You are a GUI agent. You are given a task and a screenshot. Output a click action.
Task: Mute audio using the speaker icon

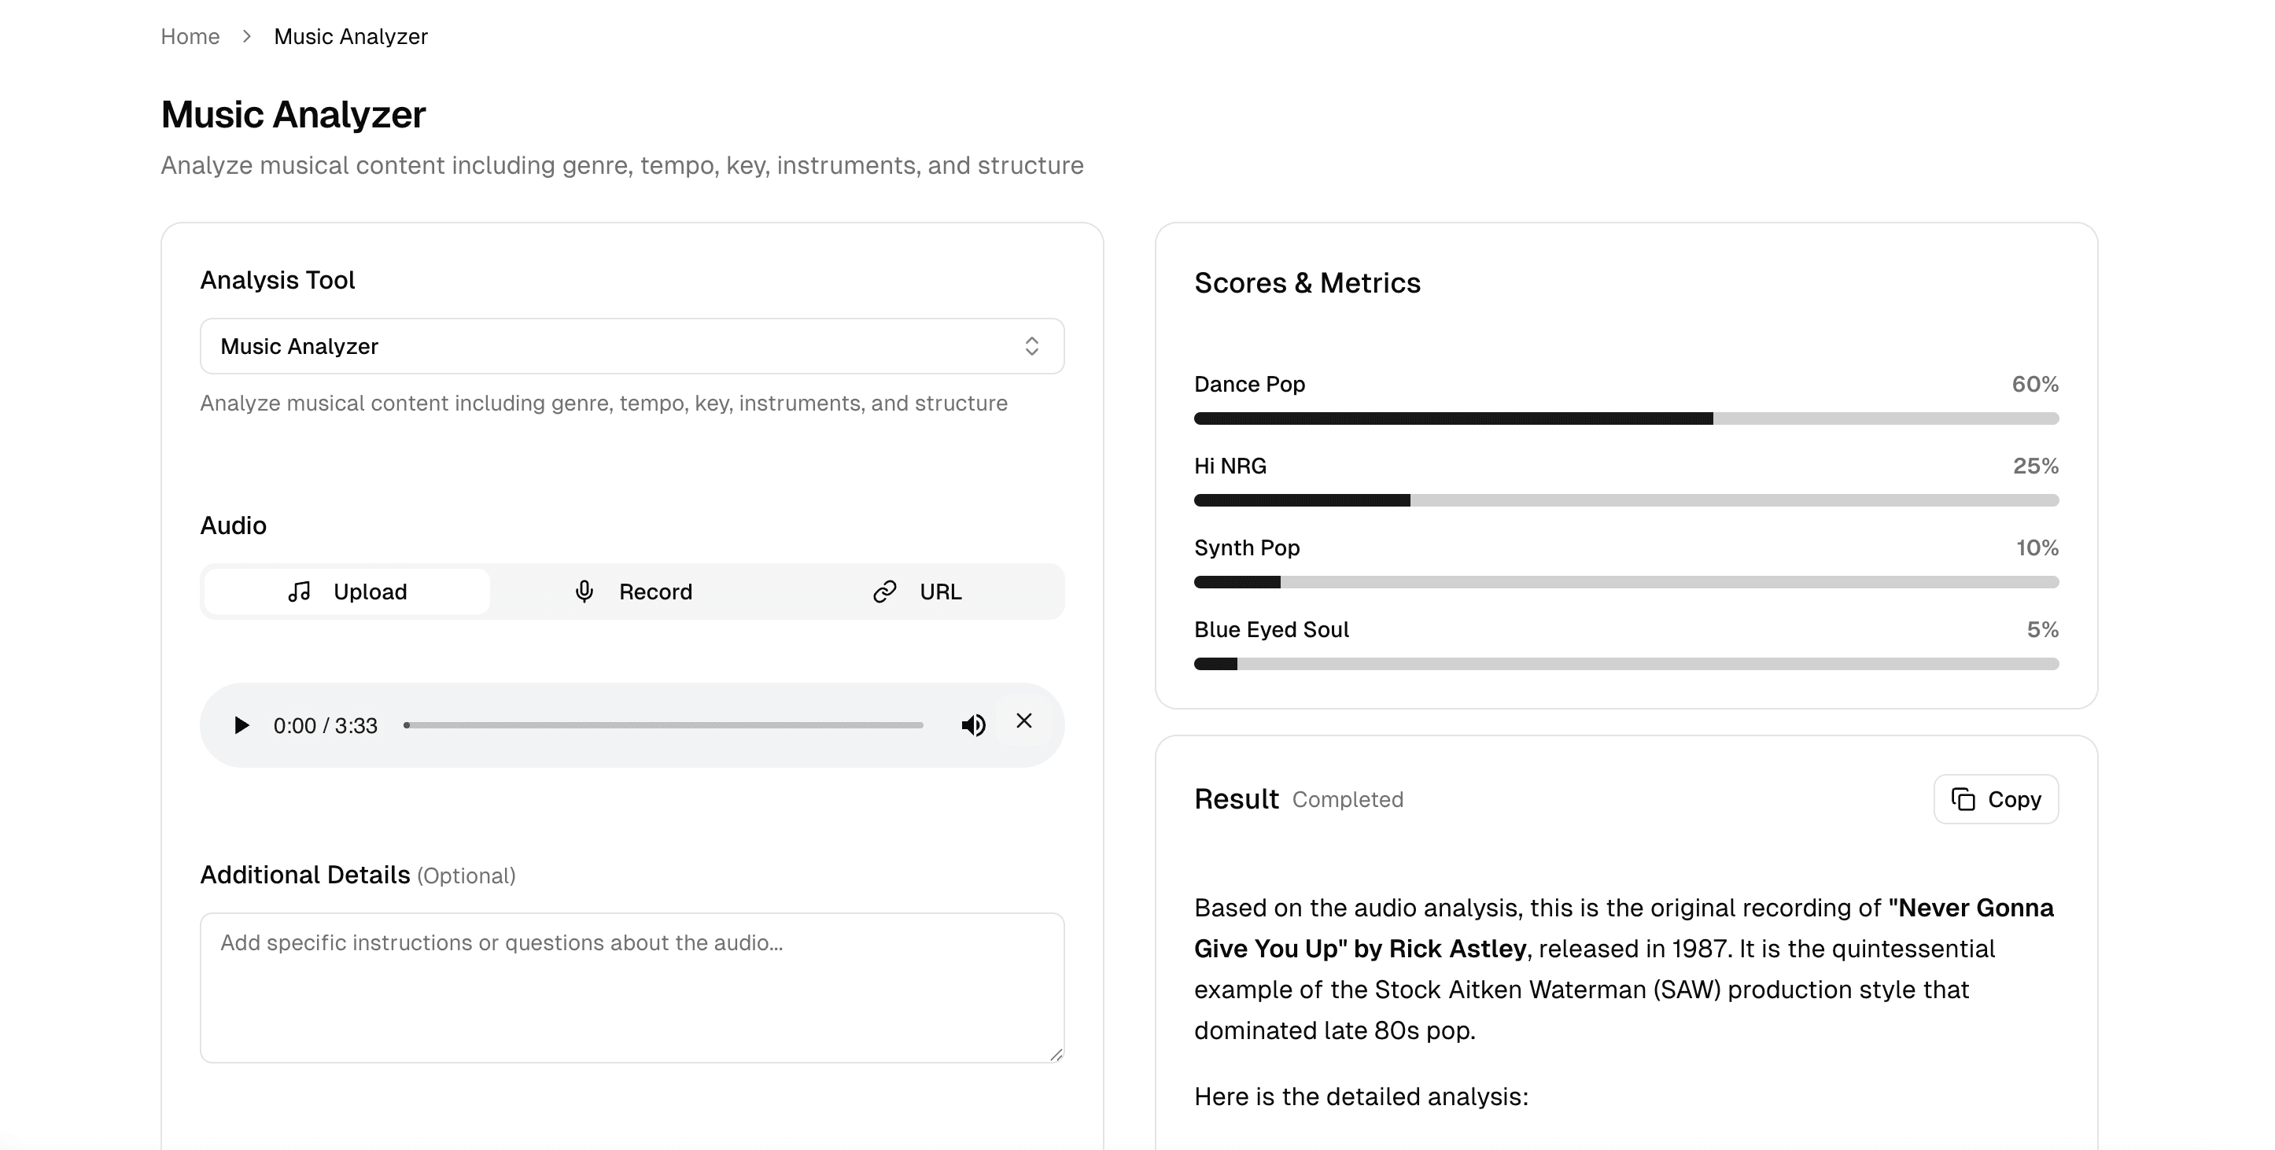click(x=972, y=724)
